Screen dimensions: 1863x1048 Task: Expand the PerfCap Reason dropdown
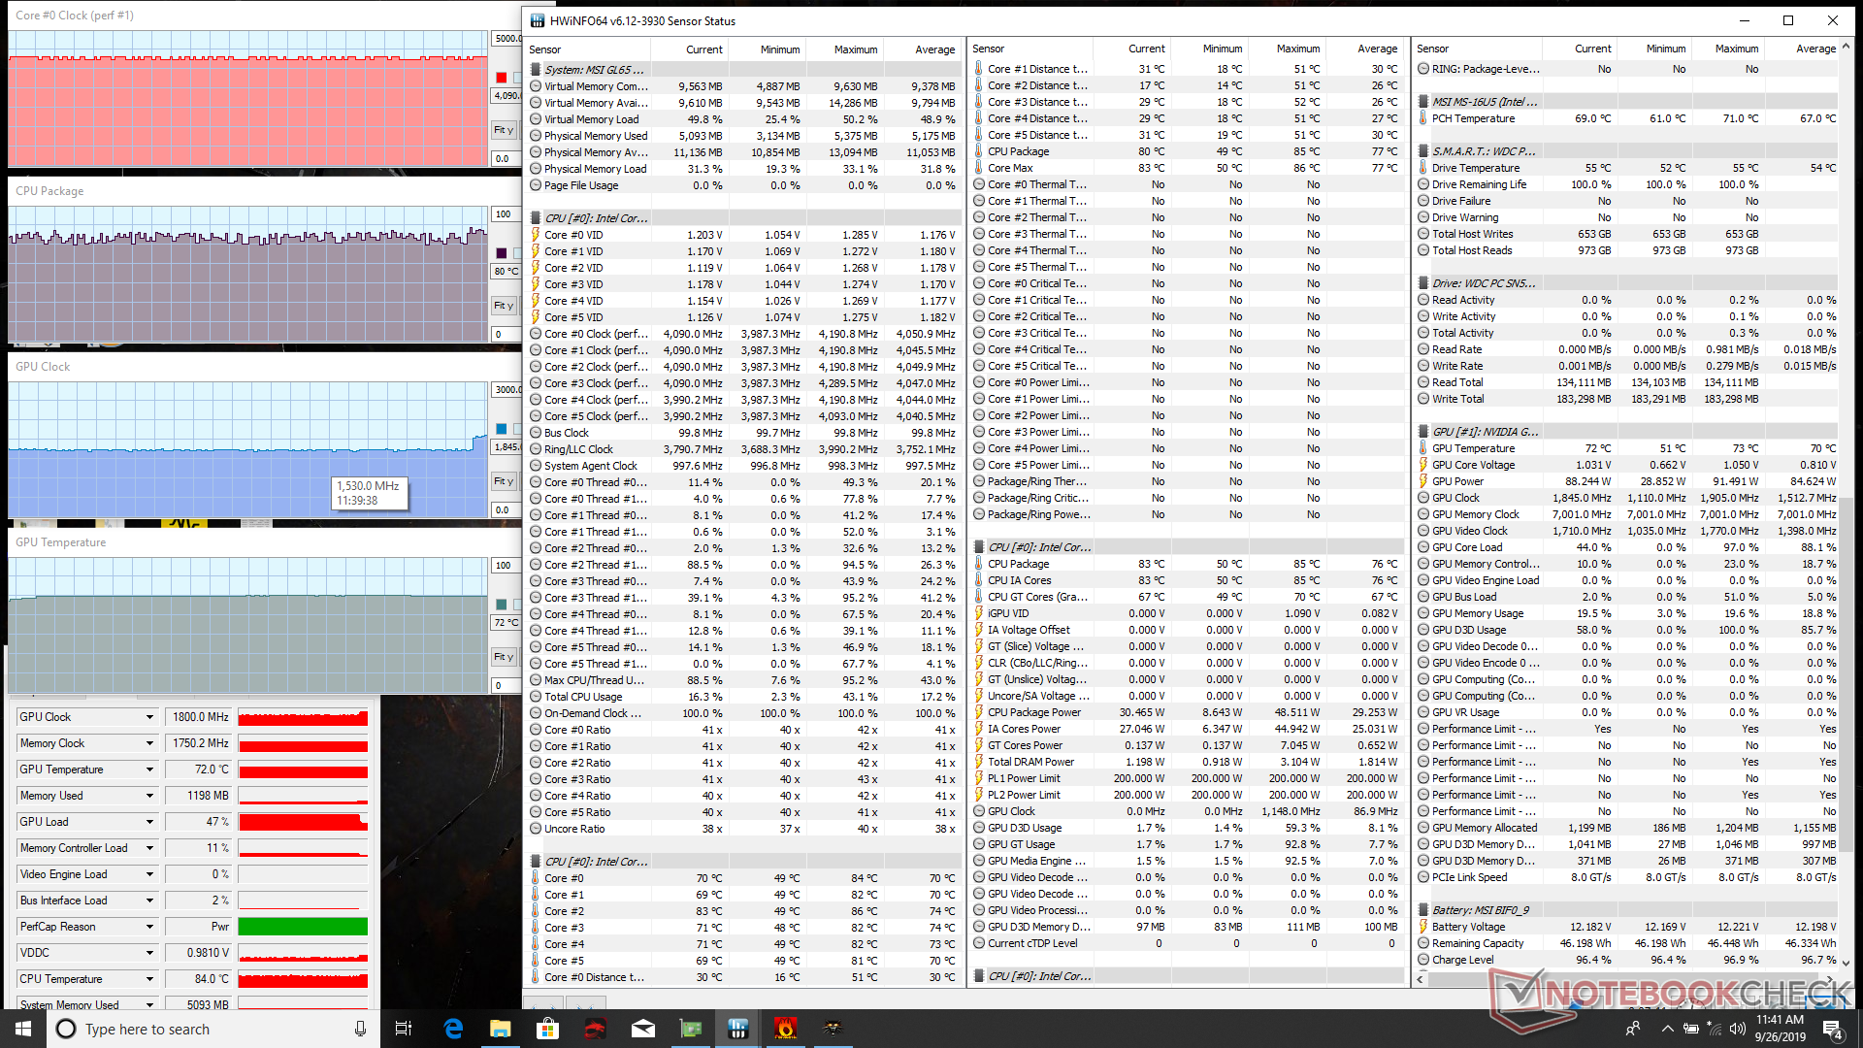149,927
